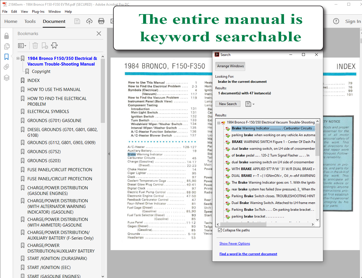Click result icon beside parking brake bracket
This screenshot has width=362, height=278.
click(x=228, y=217)
